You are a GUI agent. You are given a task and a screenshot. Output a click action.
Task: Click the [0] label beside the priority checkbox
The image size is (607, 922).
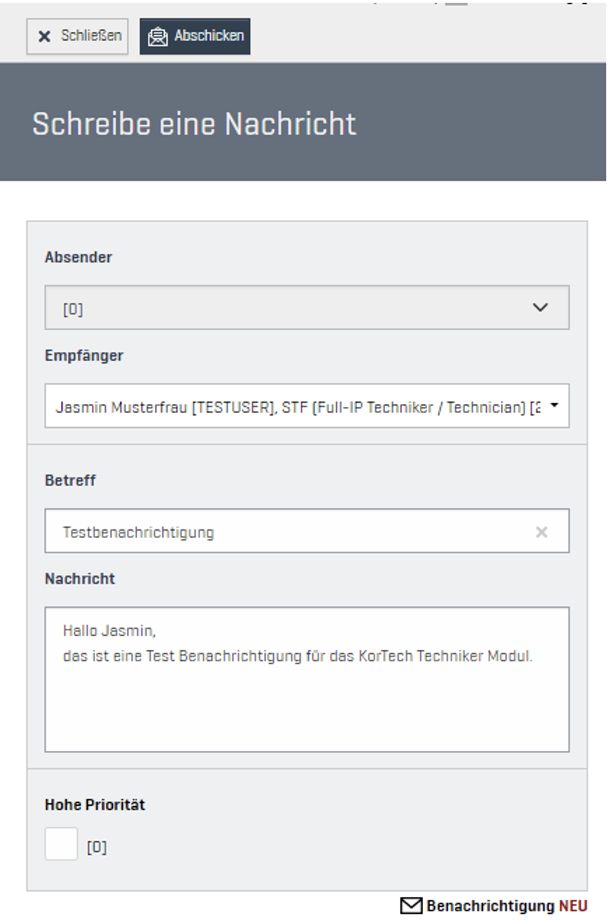[97, 847]
